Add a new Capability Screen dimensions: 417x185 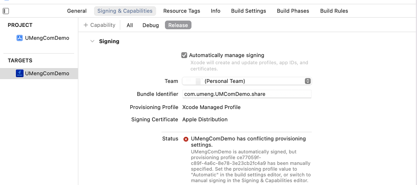(x=99, y=25)
